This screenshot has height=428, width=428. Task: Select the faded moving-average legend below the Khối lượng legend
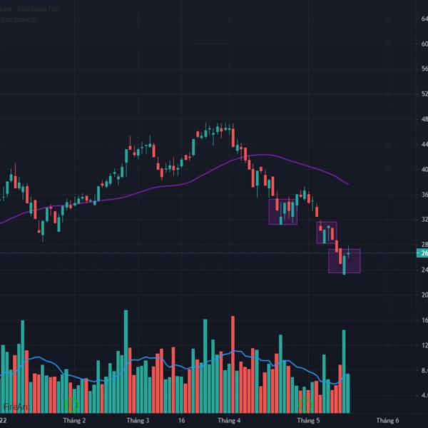tap(19, 20)
